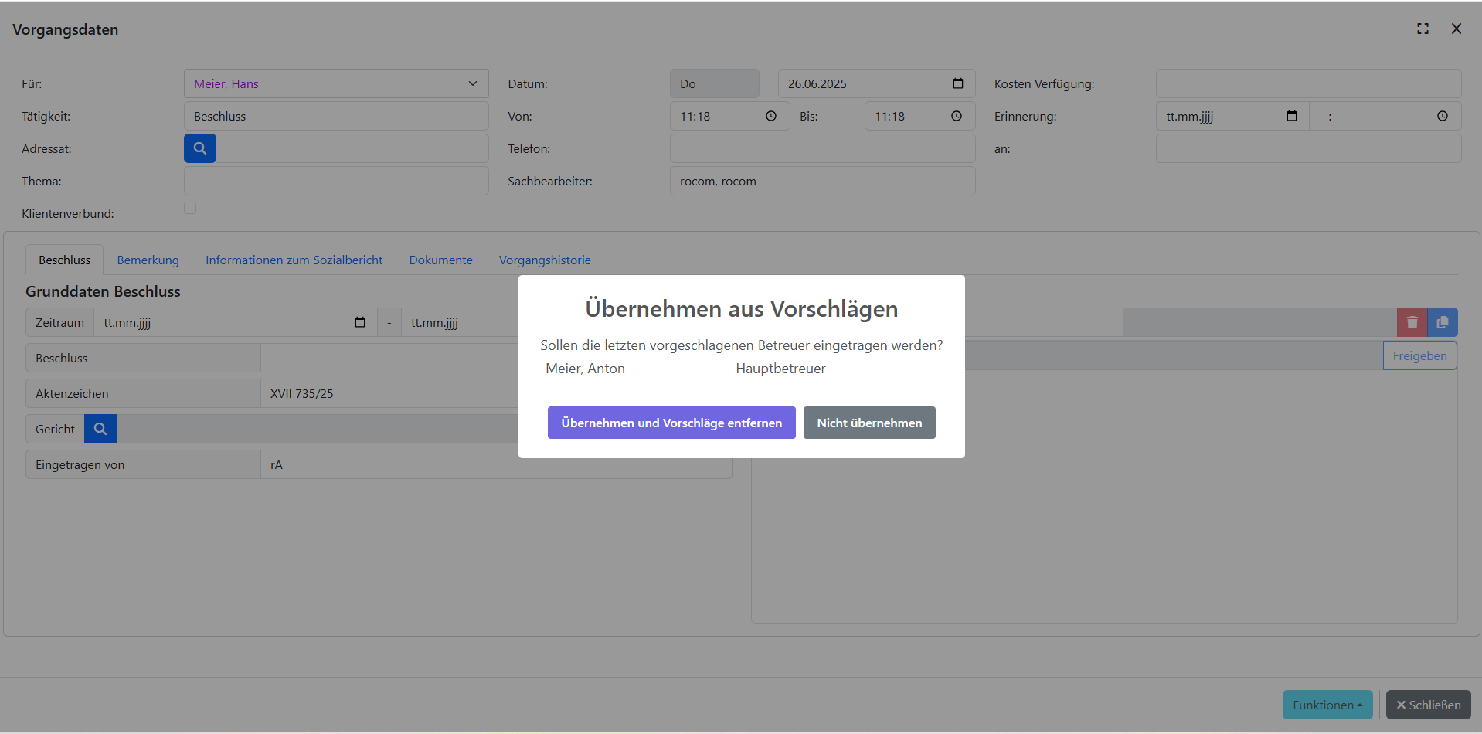Focus the Sachbearbeiter field rocom, rocom
Screen dimensions: 1482x734
pyautogui.click(x=822, y=181)
